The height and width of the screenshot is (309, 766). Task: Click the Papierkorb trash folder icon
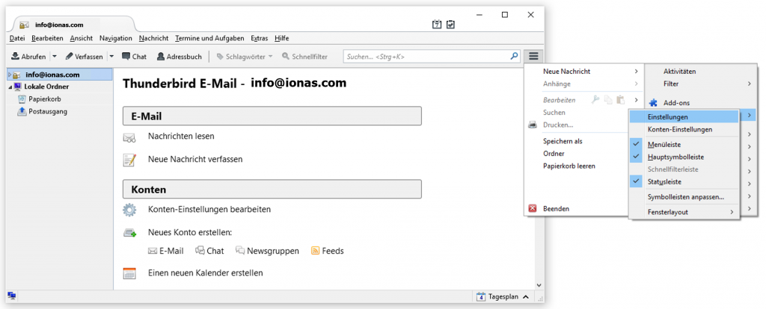click(22, 99)
